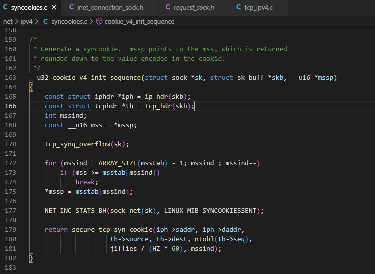Close the syncookies.c tab
Screen dimensions: 375x274
(x=54, y=7)
